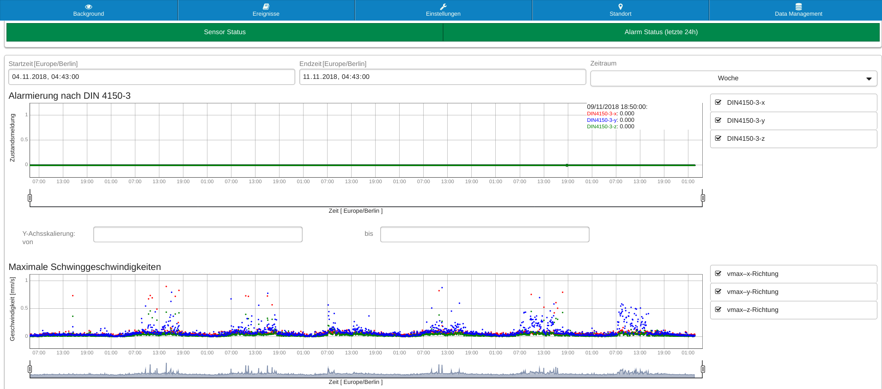Focus the Startzeit date input field
Image resolution: width=882 pixels, height=389 pixels.
152,77
